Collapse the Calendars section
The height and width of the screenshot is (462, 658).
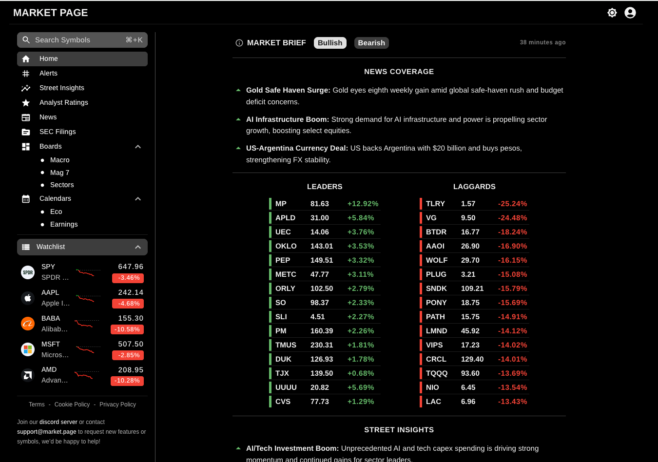[x=138, y=198]
